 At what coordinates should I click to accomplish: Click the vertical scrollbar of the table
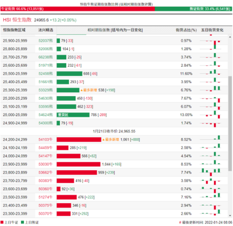click(231, 101)
